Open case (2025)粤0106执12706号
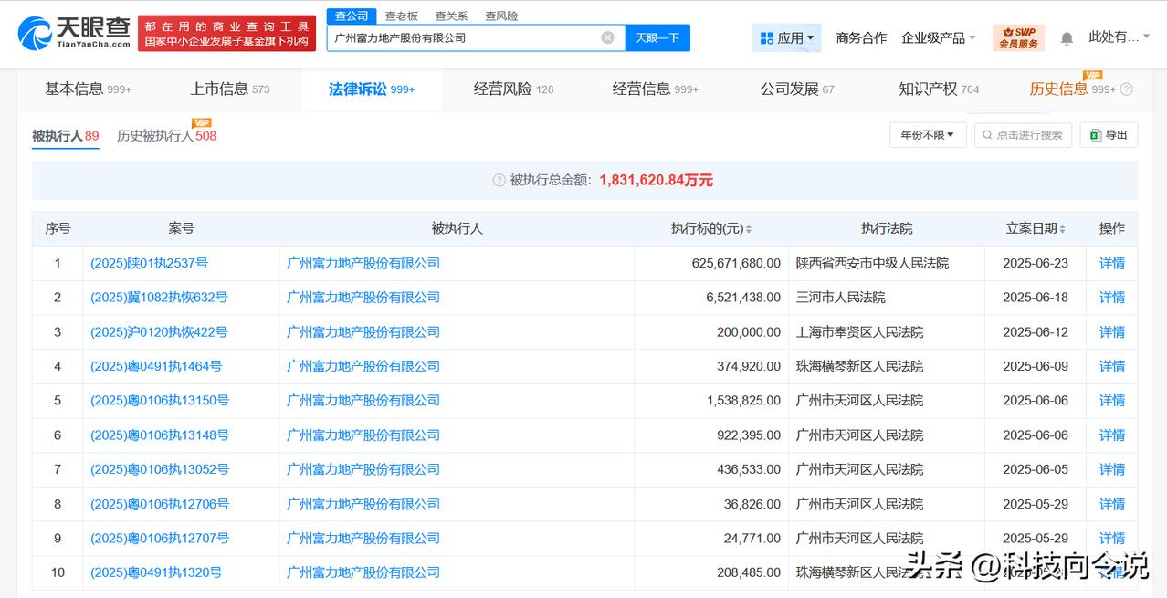The width and height of the screenshot is (1167, 598). point(160,504)
